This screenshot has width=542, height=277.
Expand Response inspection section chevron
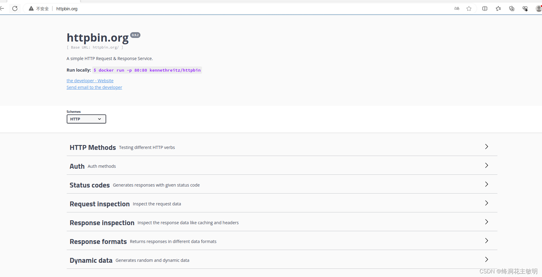pyautogui.click(x=486, y=222)
